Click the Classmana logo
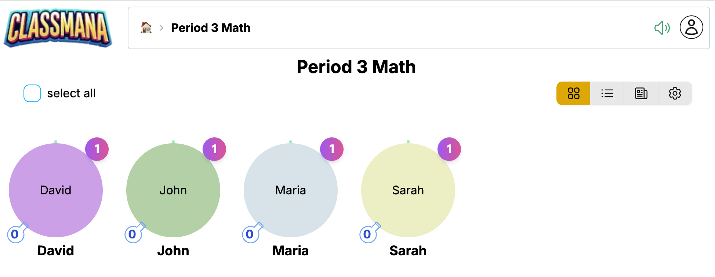The height and width of the screenshot is (277, 715). tap(58, 28)
